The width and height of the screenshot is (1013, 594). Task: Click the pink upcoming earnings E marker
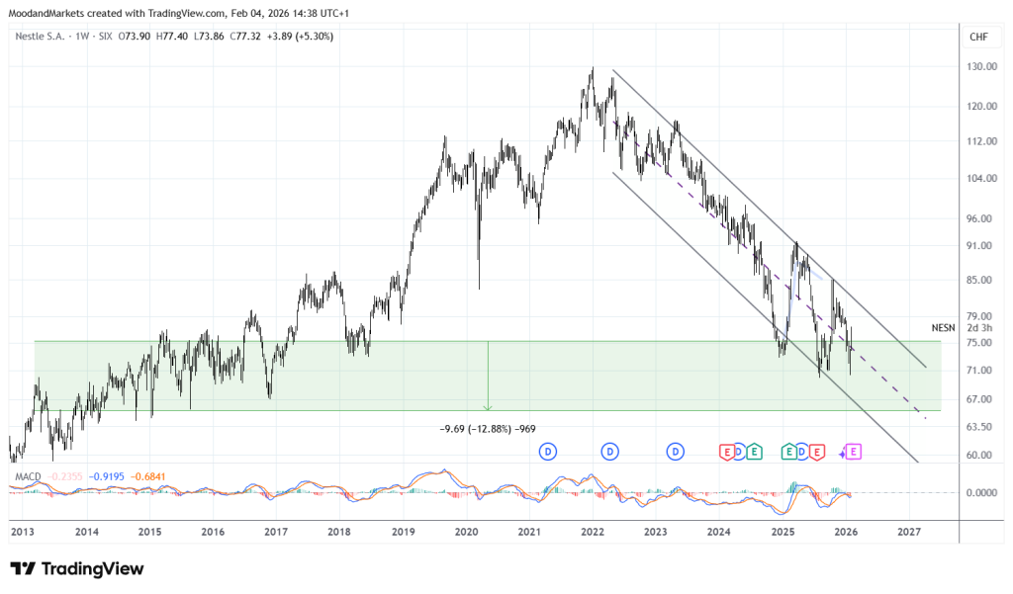click(854, 452)
